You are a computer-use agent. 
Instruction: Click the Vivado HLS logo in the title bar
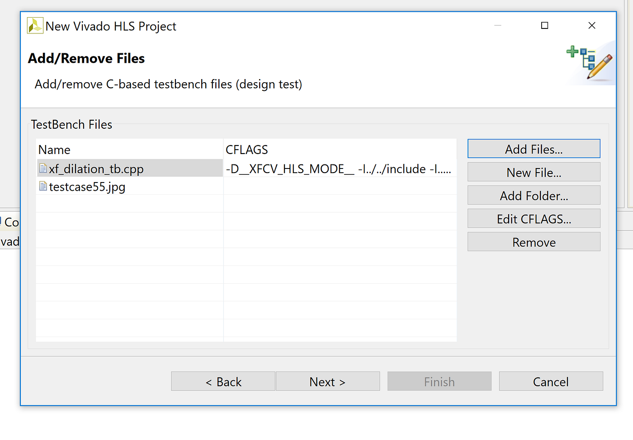35,25
